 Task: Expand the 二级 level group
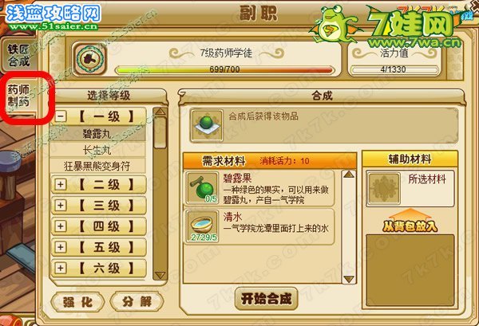click(61, 184)
